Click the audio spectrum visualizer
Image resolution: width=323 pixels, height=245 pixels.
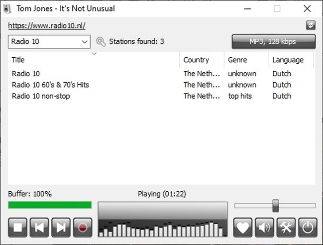pos(163,219)
